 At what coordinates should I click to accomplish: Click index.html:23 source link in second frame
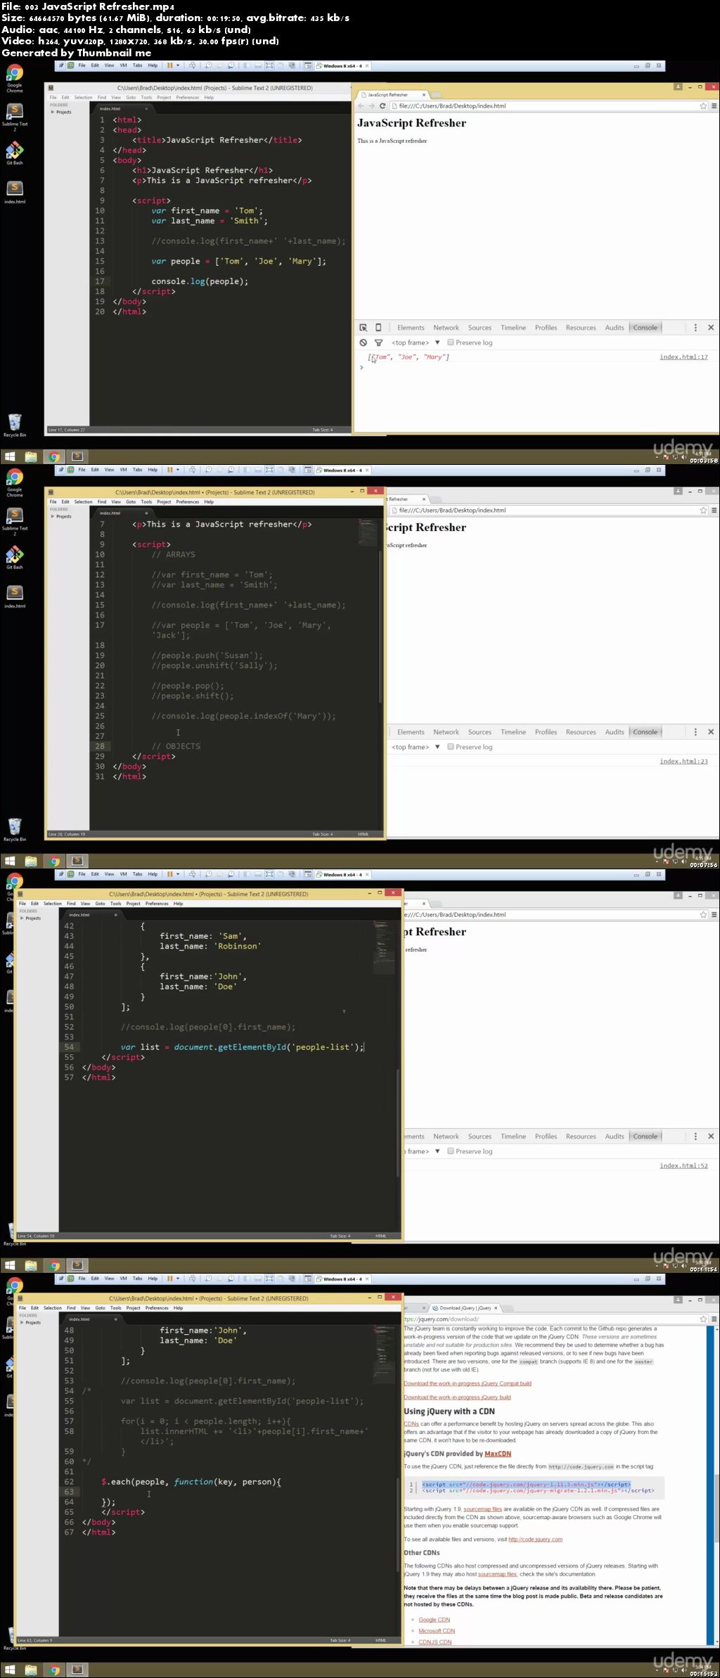(683, 762)
